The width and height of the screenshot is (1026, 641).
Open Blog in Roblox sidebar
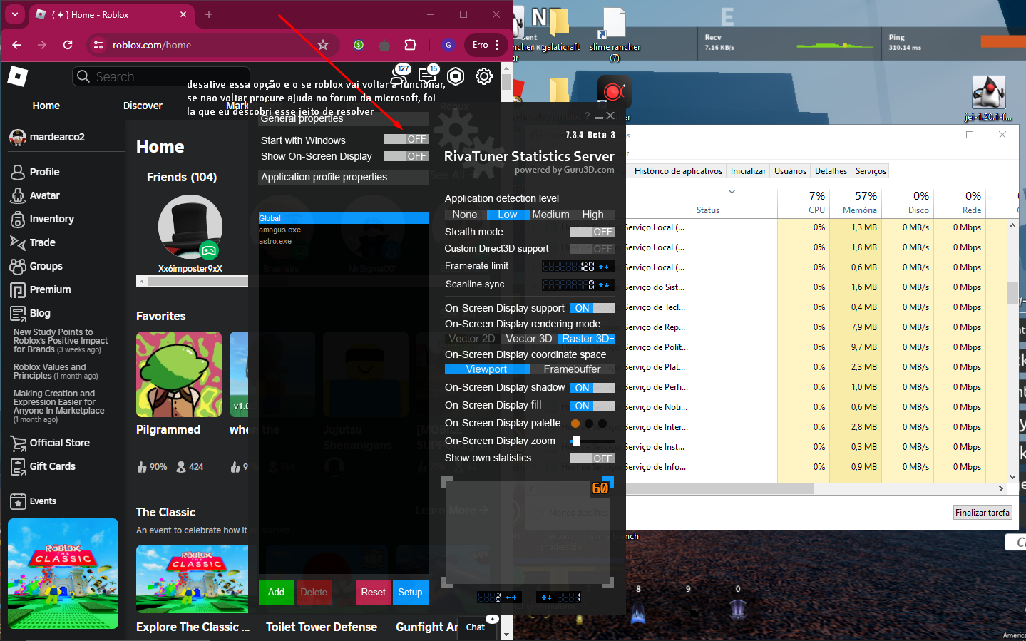click(31, 313)
